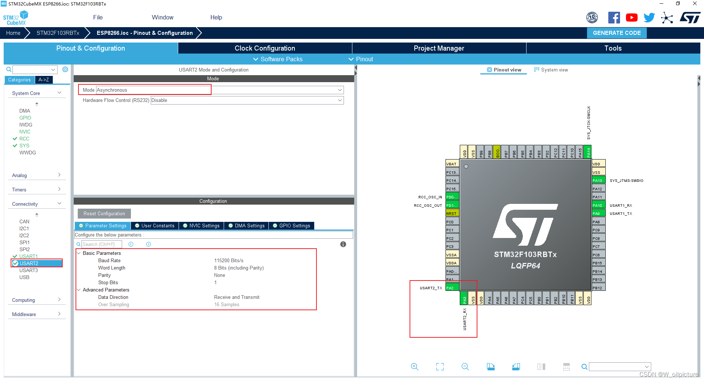The width and height of the screenshot is (704, 381).
Task: Click the STM32CubeMX logo
Action: pos(16,18)
